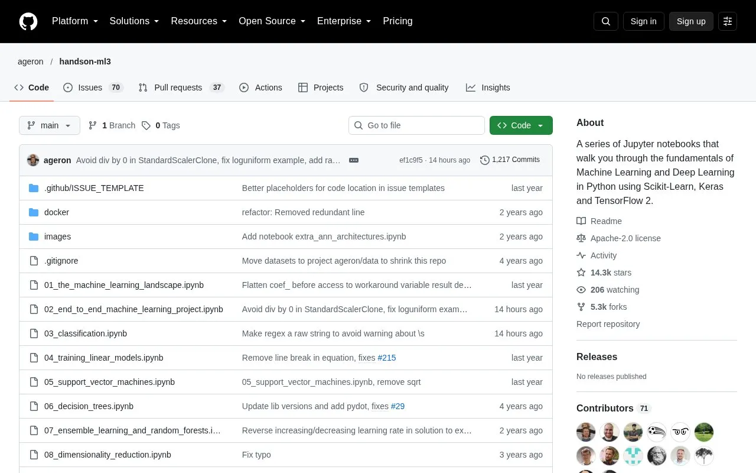
Task: Click ageron's avatar in latest commit row
Action: click(33, 160)
